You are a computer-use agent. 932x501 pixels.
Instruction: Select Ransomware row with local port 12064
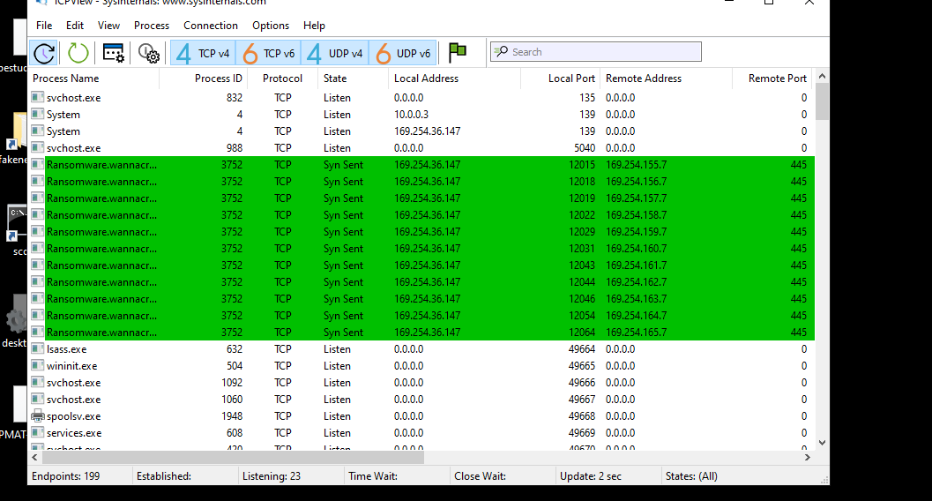421,333
